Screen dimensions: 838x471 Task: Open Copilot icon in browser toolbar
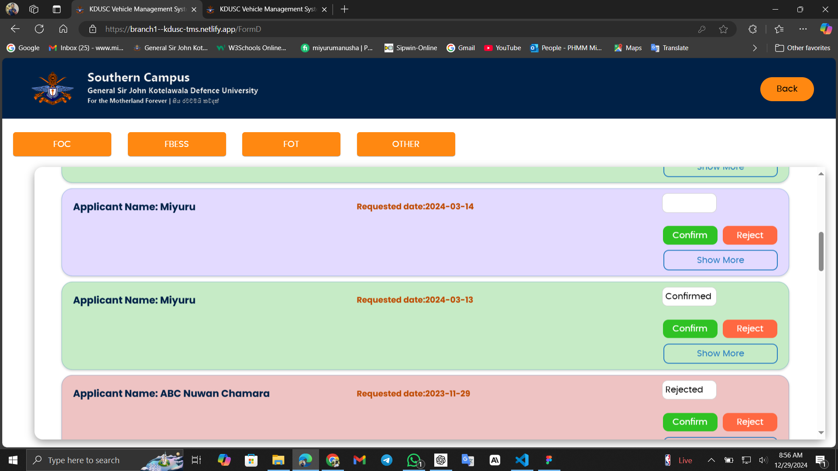click(826, 29)
